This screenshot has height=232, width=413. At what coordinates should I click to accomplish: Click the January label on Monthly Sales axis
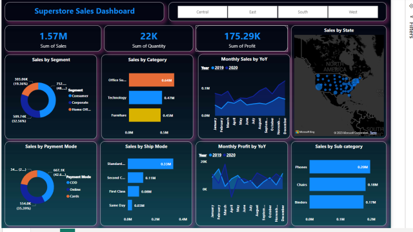coord(215,124)
